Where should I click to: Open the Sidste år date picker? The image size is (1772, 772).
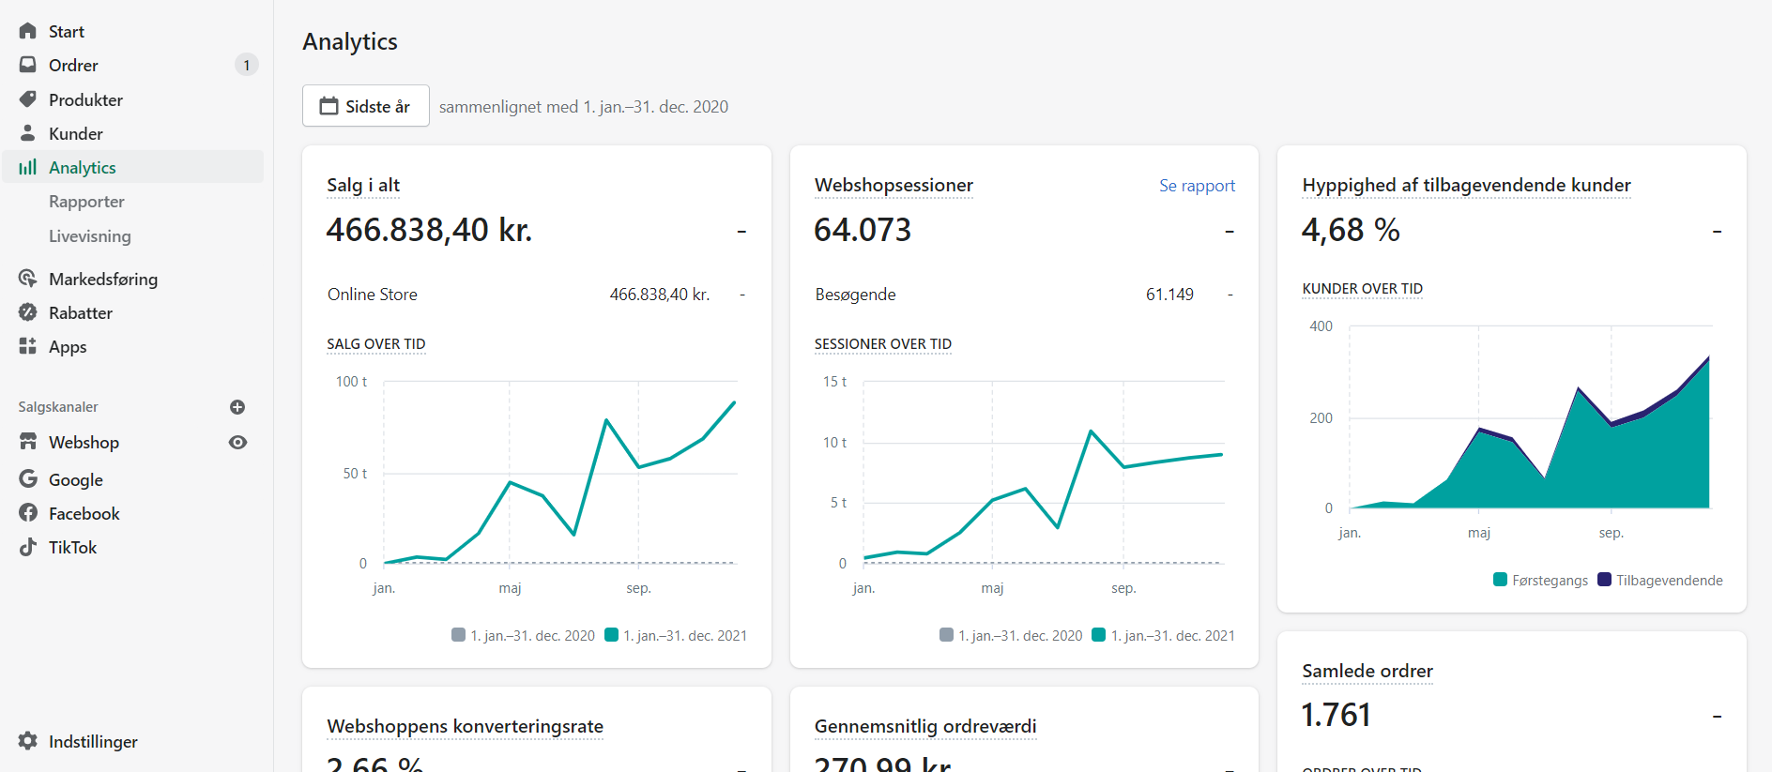coord(365,106)
